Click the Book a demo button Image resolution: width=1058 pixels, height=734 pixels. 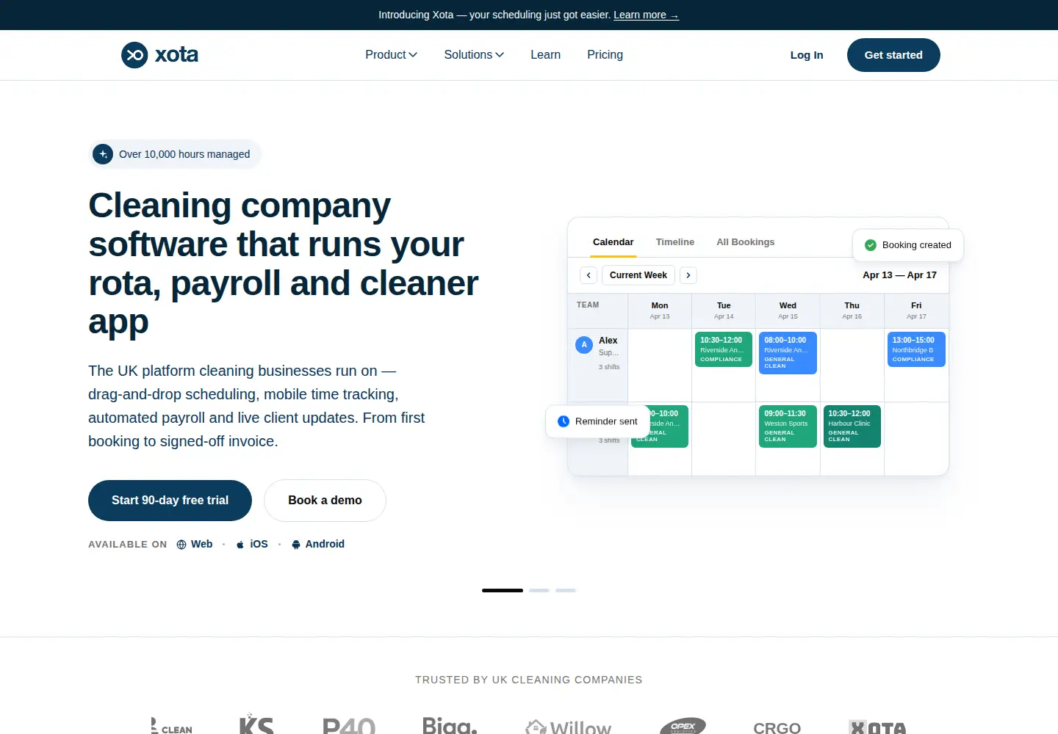click(x=325, y=501)
